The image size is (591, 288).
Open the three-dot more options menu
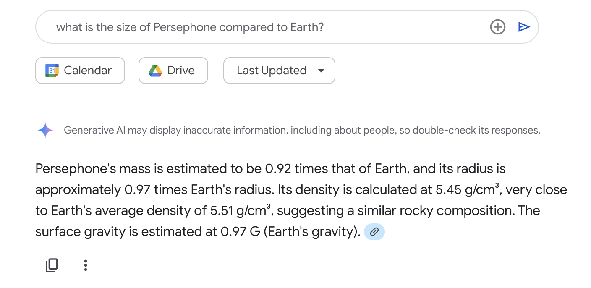pyautogui.click(x=86, y=265)
